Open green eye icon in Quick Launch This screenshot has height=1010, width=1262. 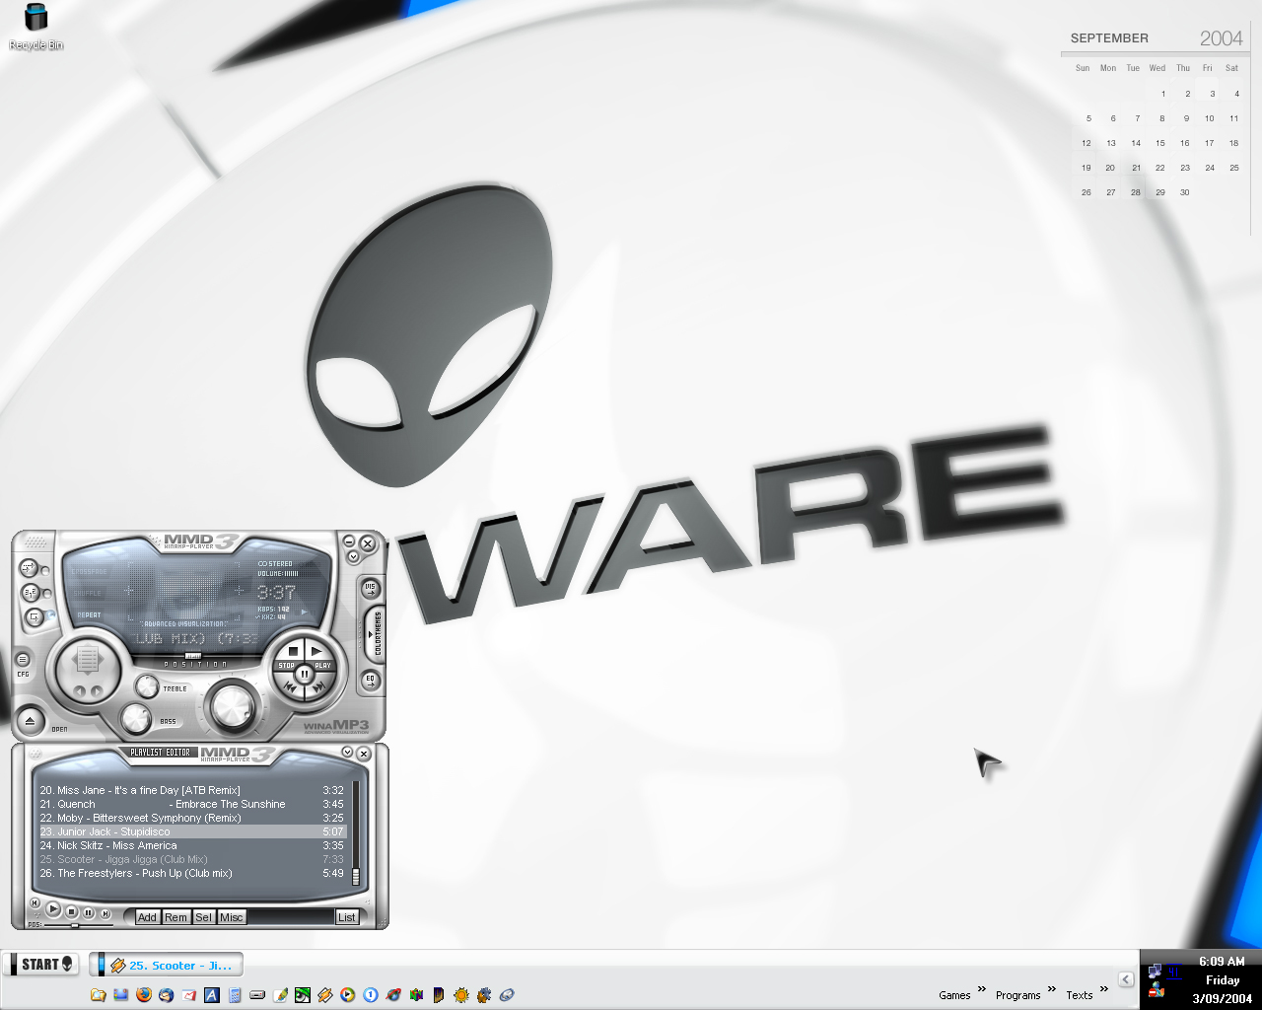pos(303,995)
